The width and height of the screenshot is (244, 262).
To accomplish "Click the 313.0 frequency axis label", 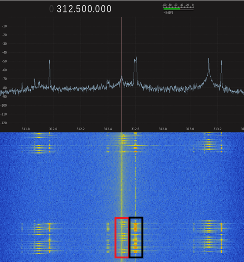I will (190, 129).
